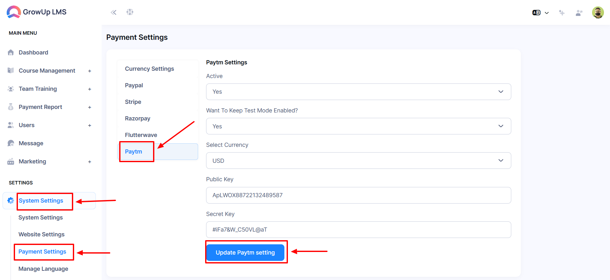Click the Payment Report money bag icon
The image size is (610, 280).
11,107
